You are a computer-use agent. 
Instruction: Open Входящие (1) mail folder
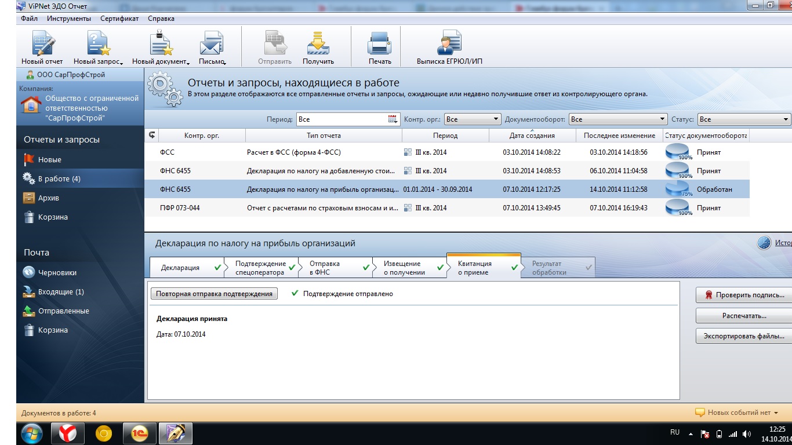pos(60,292)
